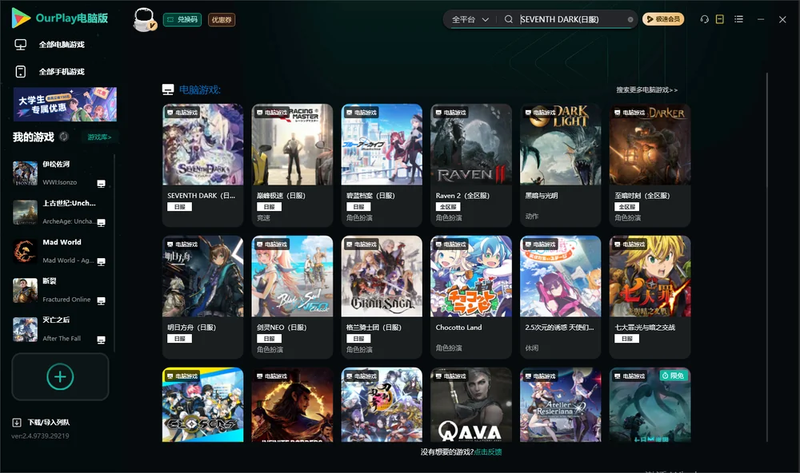The image size is (800, 473).
Task: Open the 极速会员 membership button
Action: coord(663,19)
